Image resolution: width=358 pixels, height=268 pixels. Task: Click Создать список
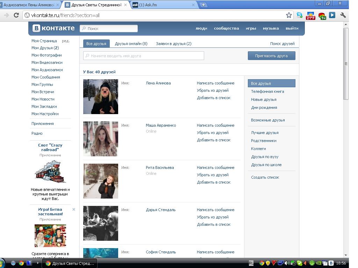tap(265, 177)
